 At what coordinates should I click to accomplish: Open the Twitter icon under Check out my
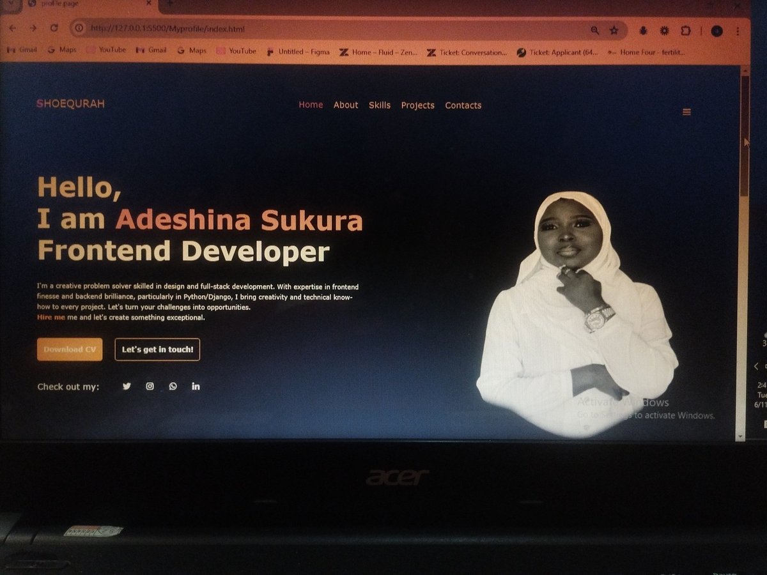127,386
